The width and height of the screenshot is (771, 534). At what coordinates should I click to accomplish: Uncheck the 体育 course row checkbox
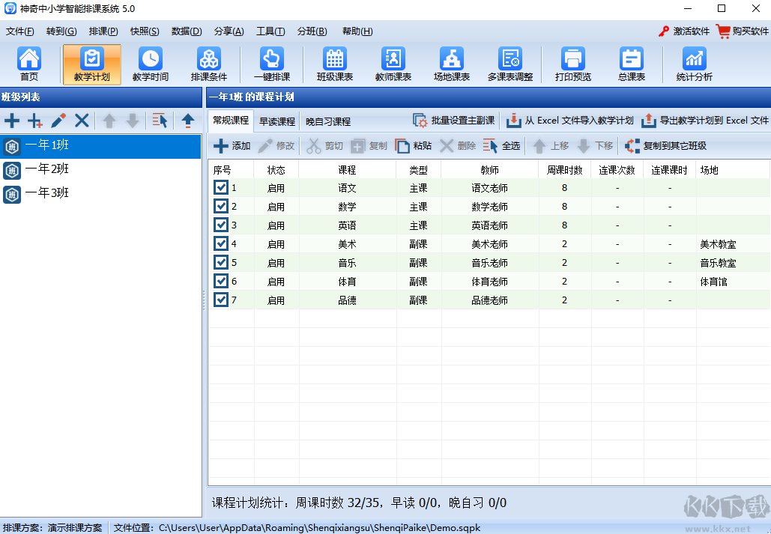[x=220, y=282]
